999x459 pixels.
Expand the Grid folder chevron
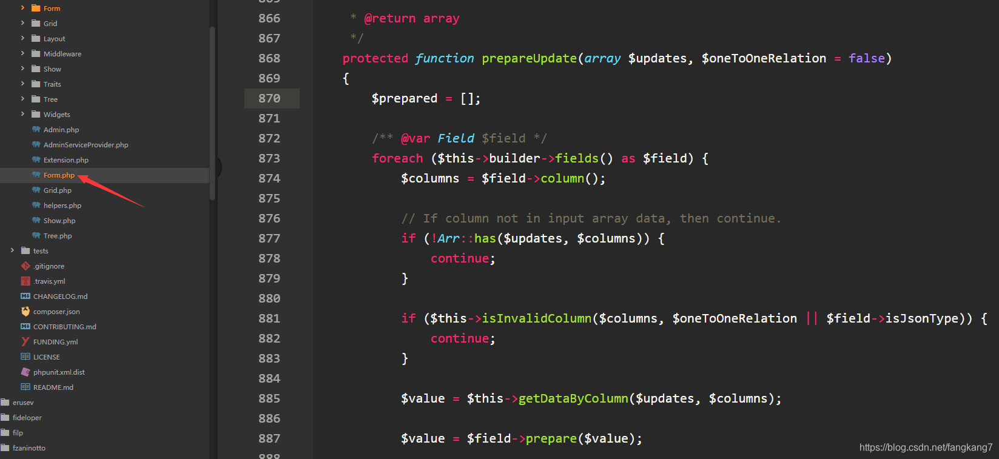23,23
